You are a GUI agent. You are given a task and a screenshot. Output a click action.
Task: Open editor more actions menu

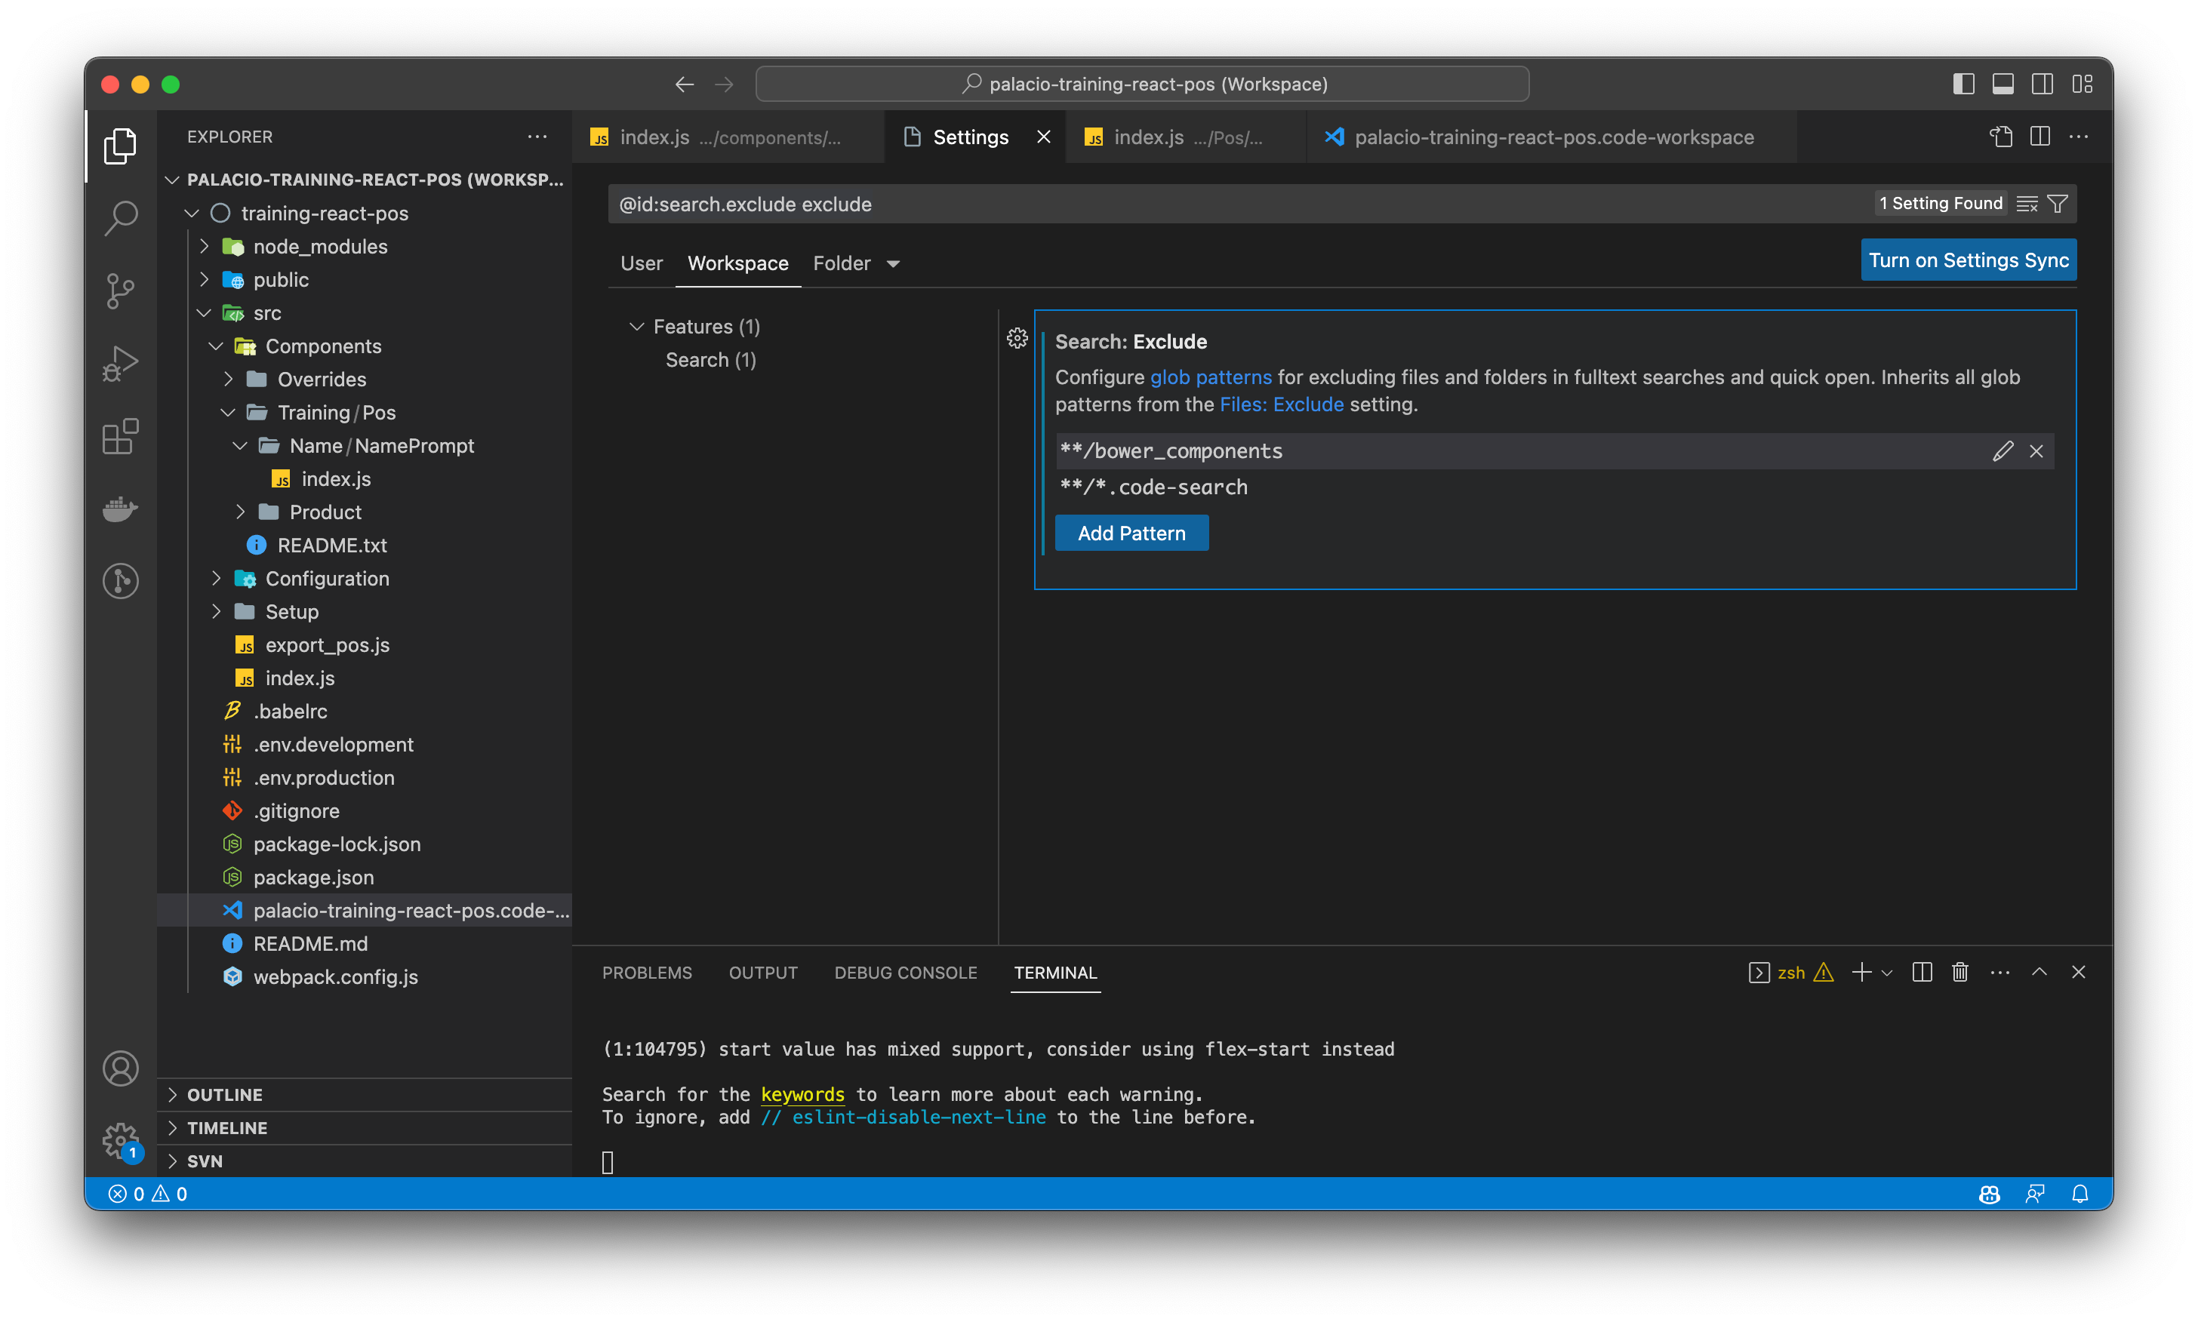pos(2079,137)
